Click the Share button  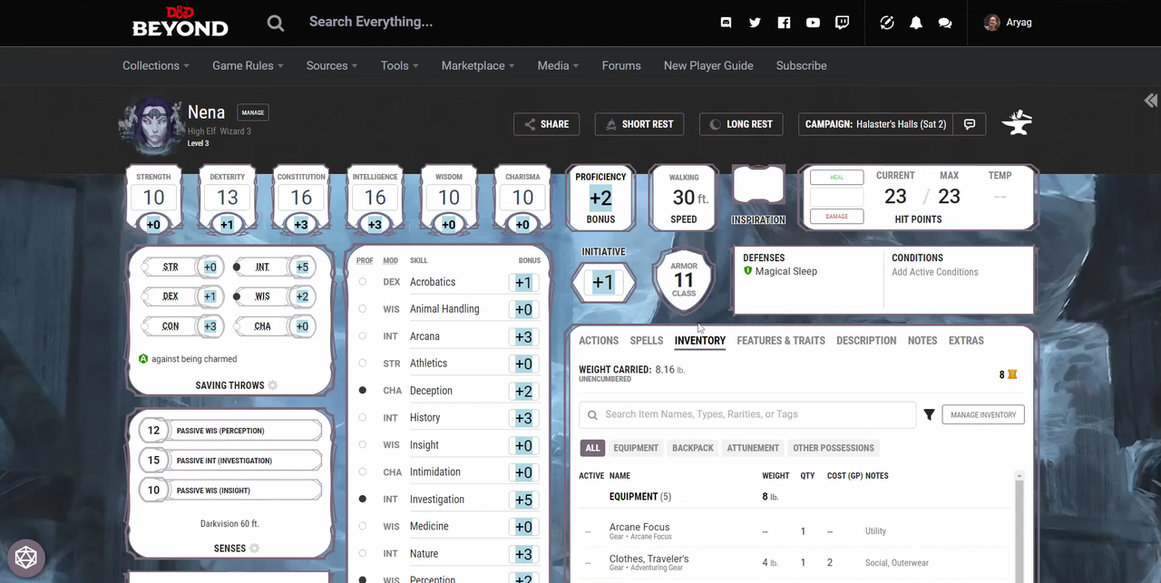pos(546,124)
